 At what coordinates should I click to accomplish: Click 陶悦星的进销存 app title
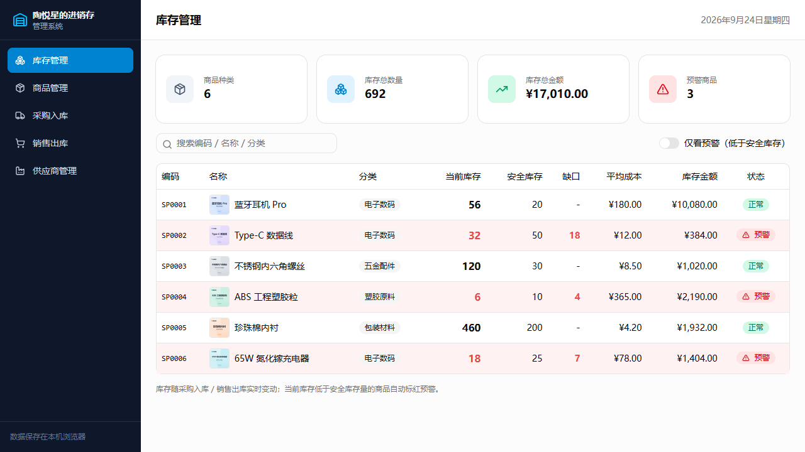point(64,15)
